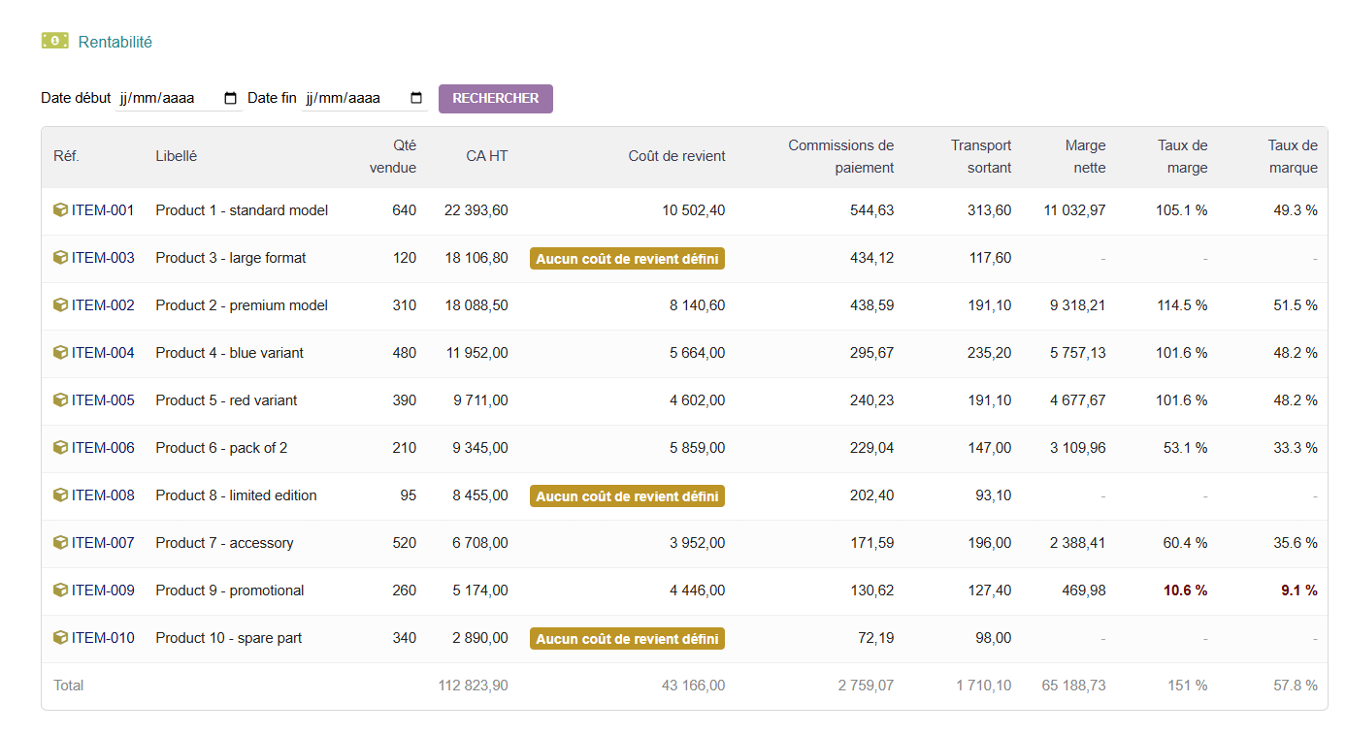
Task: Open the ITEM-002 reference link
Action: pos(103,305)
